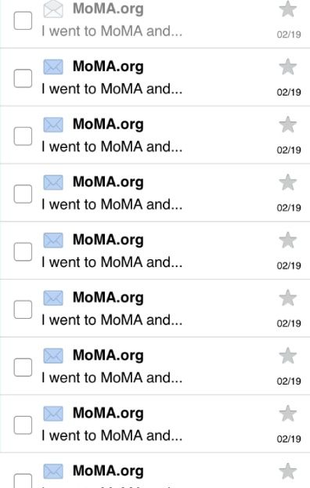310x488 pixels.
Task: Click blue unread envelope icon of third email
Action: (53, 125)
